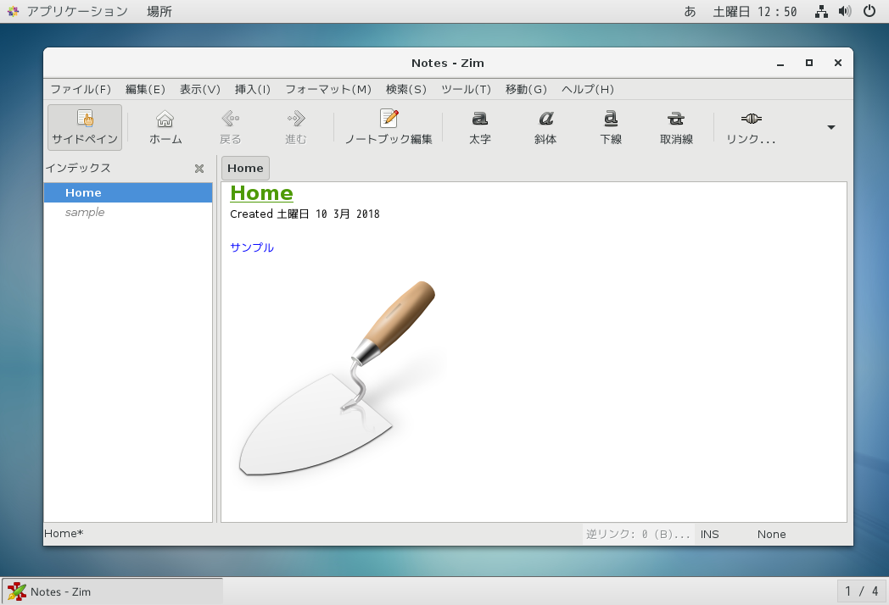The image size is (889, 605).
Task: Click the trowel image in the page
Action: click(340, 378)
